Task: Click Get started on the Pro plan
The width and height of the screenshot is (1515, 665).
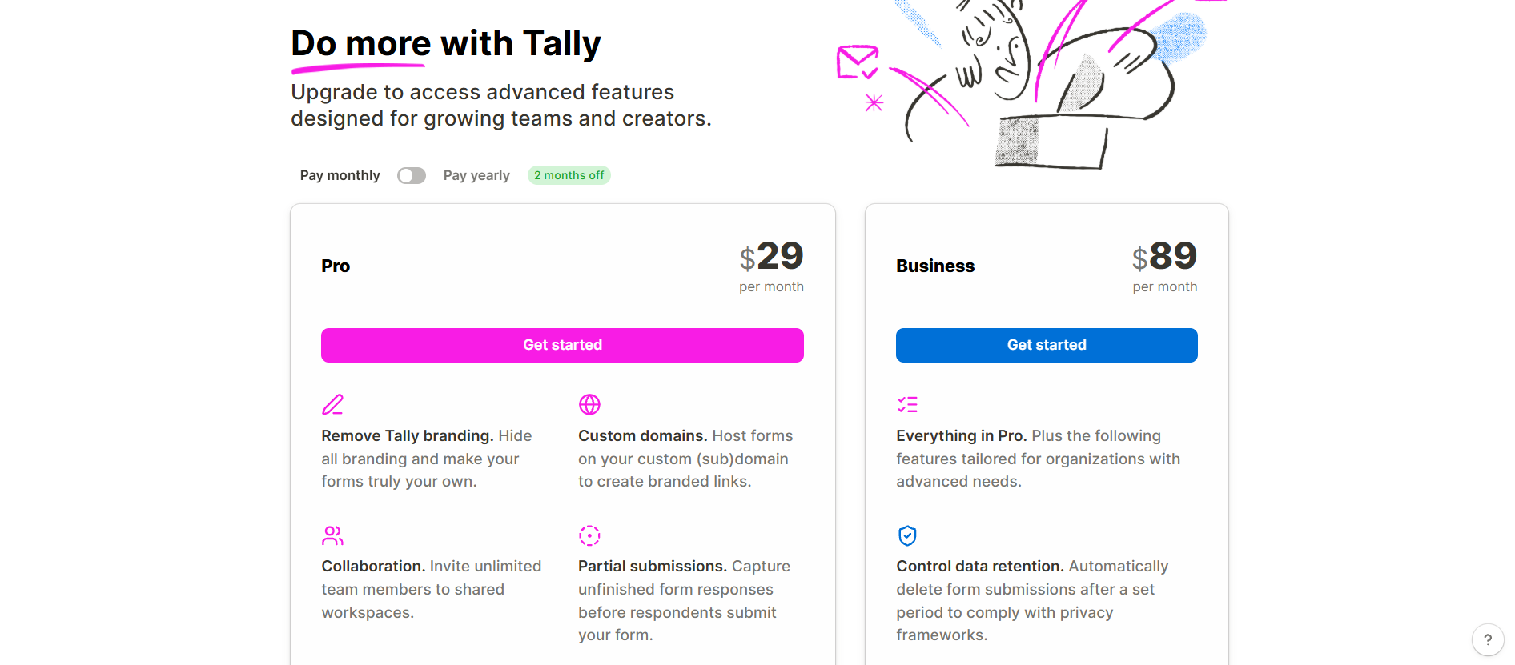Action: [562, 344]
